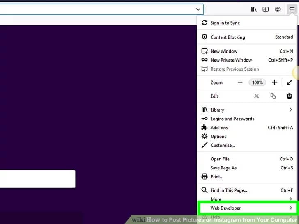Click the private window mask icon

click(205, 60)
